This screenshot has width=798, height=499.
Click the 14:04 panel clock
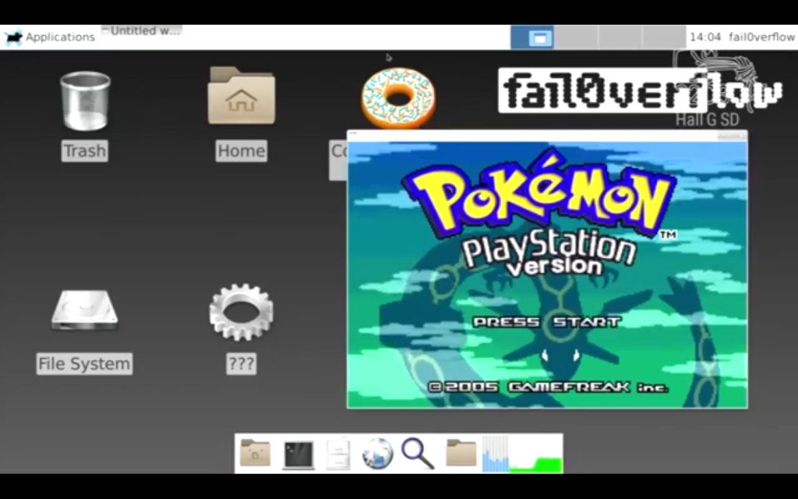705,37
